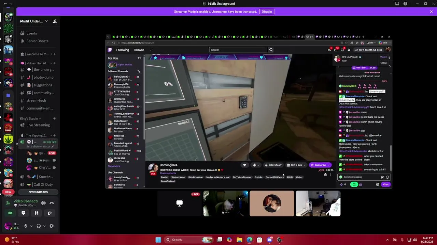
Task: Open the Events entry in Discord sidebar
Action: point(31,33)
